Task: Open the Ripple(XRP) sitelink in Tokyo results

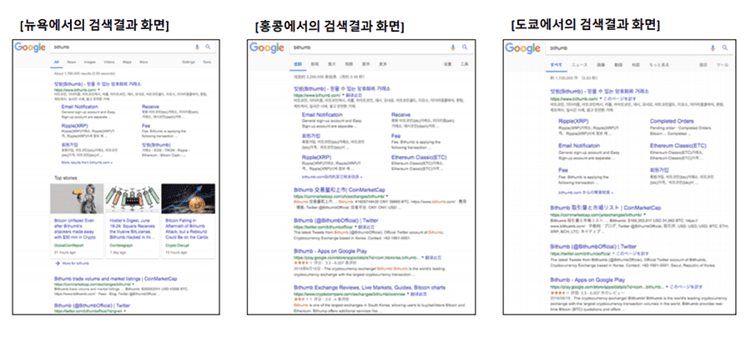Action: [x=573, y=121]
